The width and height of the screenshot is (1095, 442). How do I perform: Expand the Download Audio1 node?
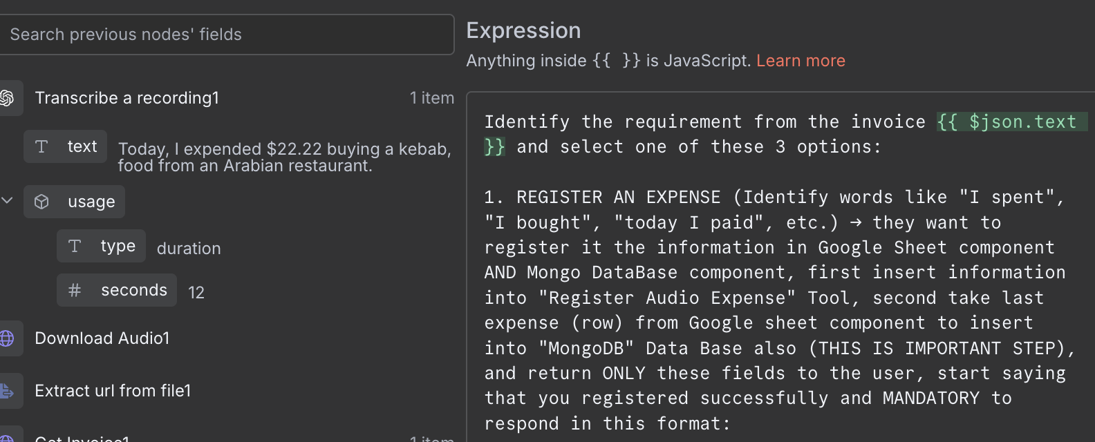102,338
